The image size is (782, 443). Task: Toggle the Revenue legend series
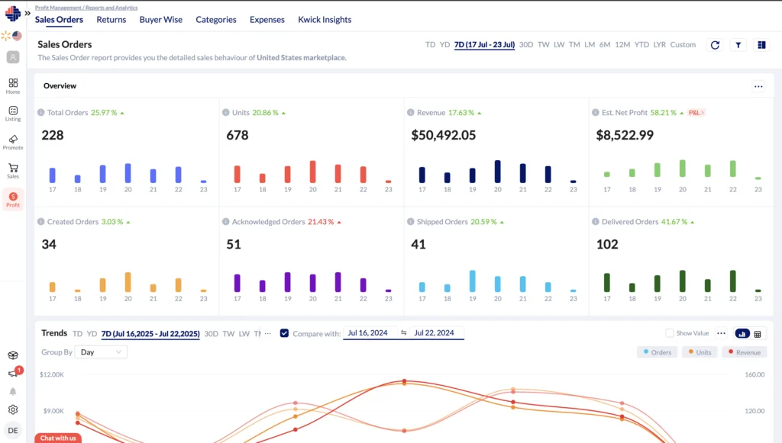pos(744,352)
